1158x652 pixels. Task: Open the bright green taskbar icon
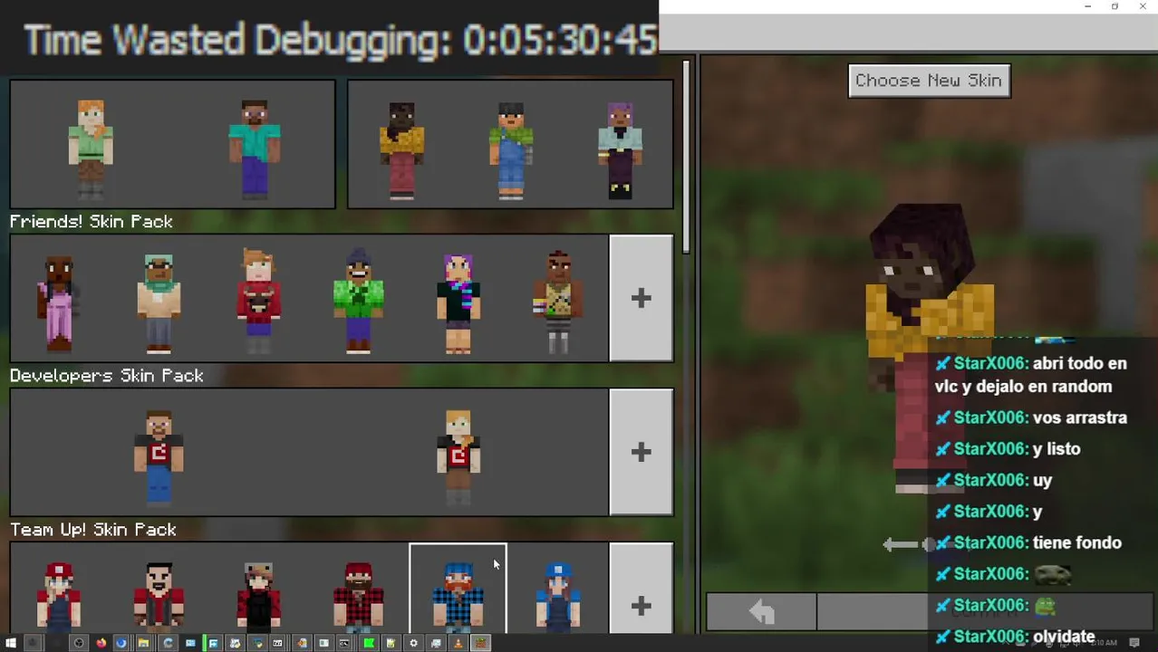[x=369, y=643]
